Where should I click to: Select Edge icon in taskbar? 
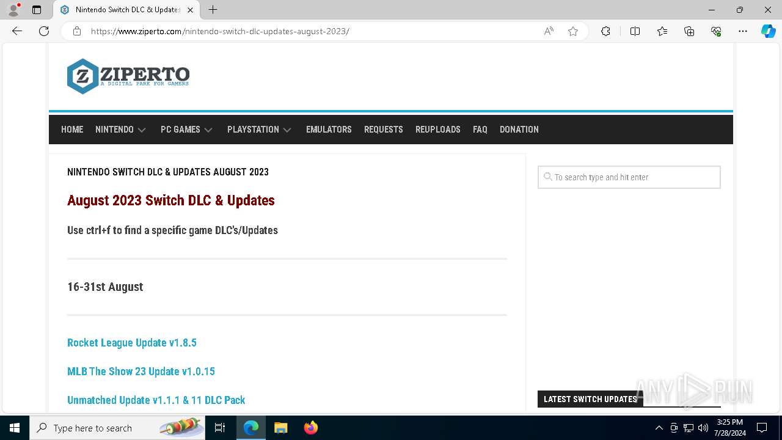pyautogui.click(x=251, y=428)
